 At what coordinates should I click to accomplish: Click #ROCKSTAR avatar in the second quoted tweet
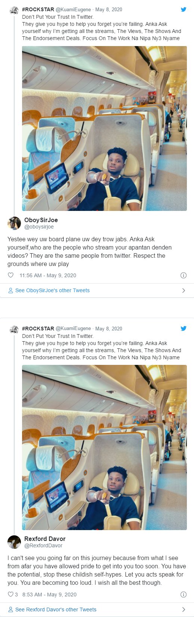tap(14, 329)
